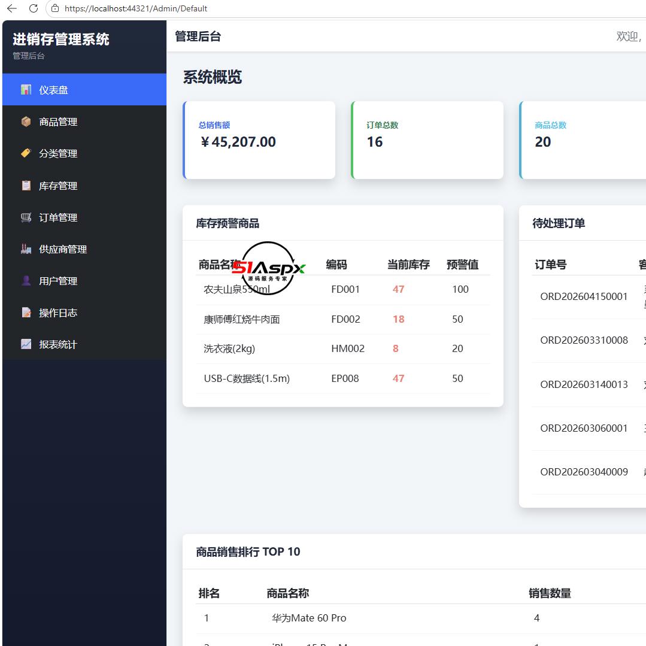Click the 管理后台 header title

tap(198, 37)
